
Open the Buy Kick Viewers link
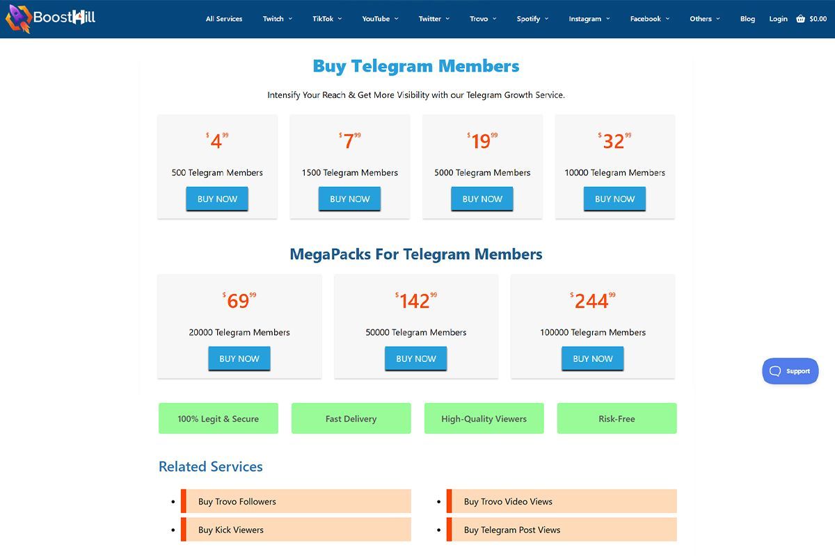(296, 530)
